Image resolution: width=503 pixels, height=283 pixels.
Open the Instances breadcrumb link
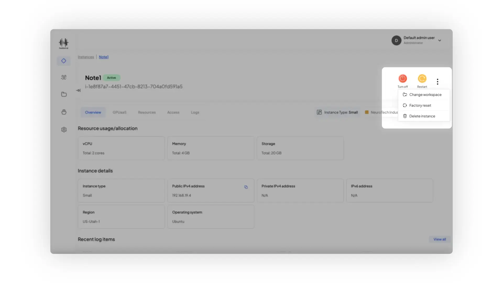pos(86,57)
